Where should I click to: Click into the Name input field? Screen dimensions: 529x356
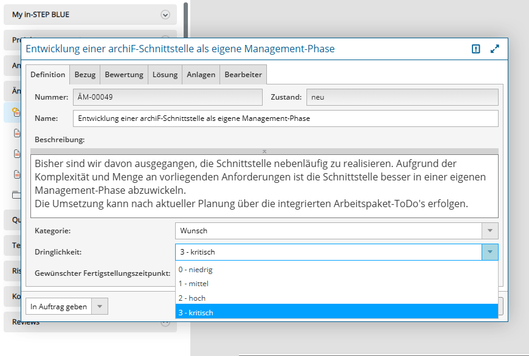285,118
